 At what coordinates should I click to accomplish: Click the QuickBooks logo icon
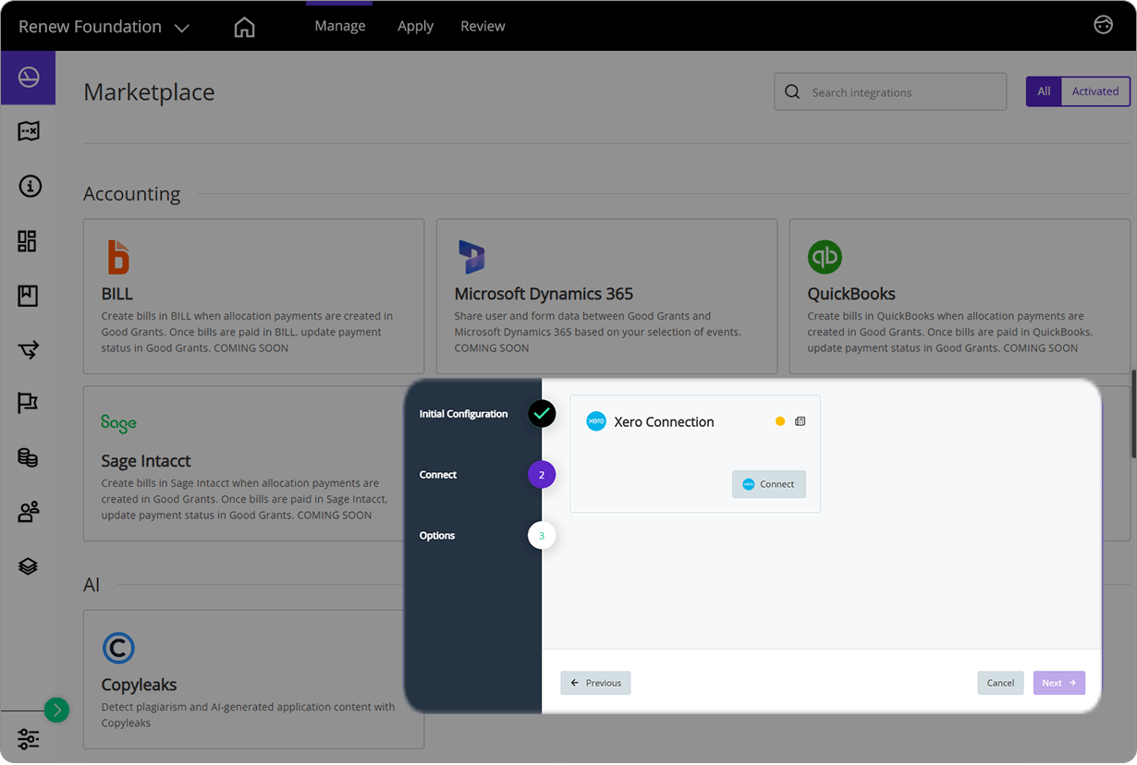(825, 256)
